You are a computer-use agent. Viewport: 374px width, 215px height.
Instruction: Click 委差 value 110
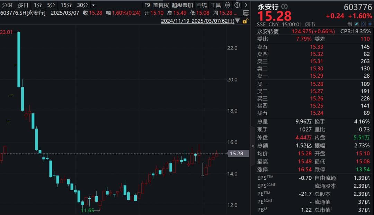coord(365,39)
